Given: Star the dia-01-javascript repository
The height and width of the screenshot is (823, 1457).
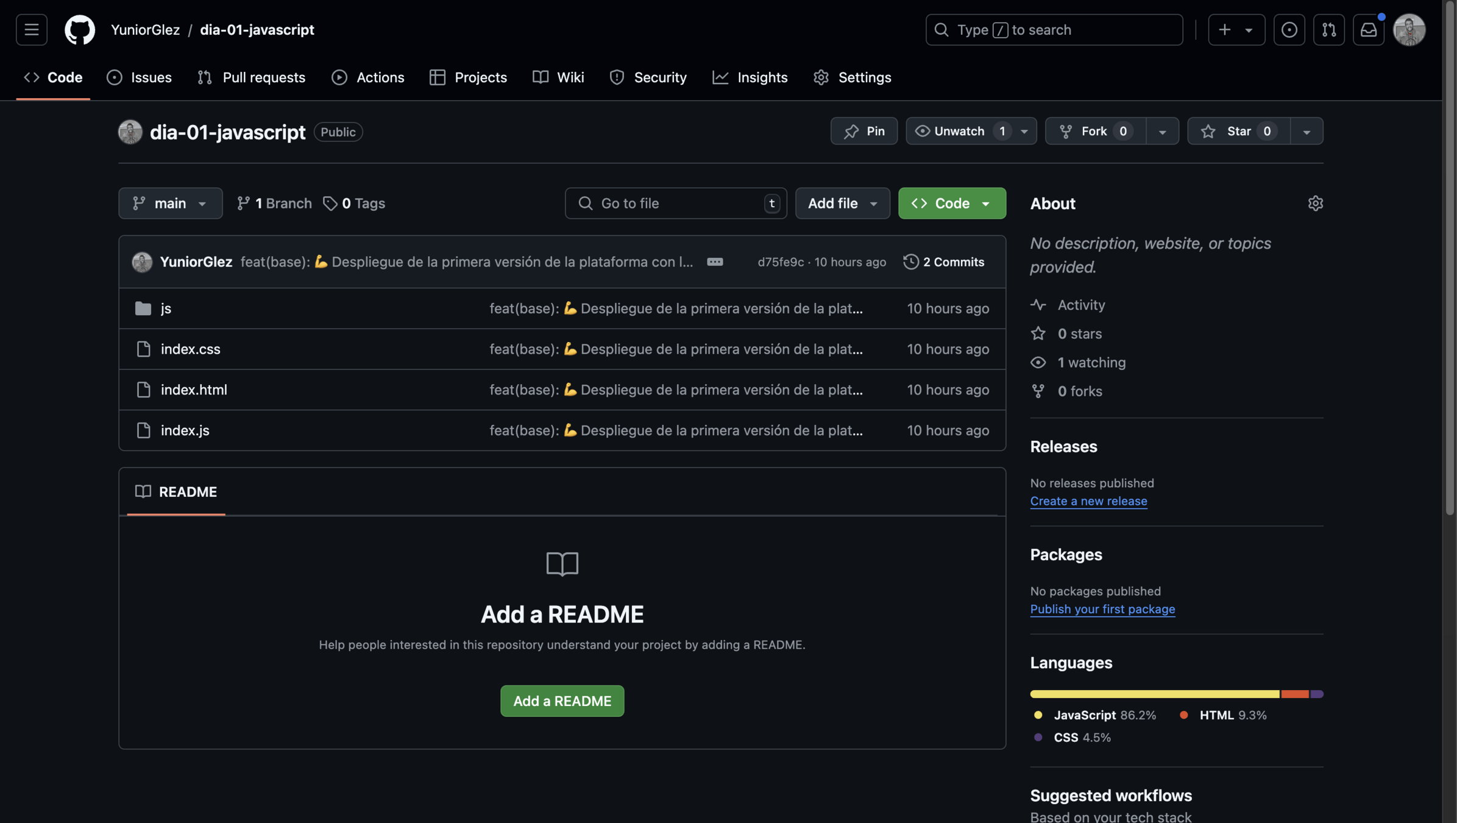Looking at the screenshot, I should tap(1238, 131).
